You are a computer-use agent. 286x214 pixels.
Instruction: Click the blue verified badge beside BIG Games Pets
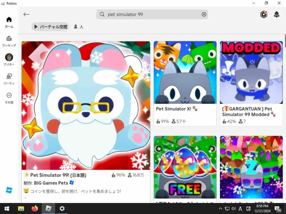click(72, 183)
